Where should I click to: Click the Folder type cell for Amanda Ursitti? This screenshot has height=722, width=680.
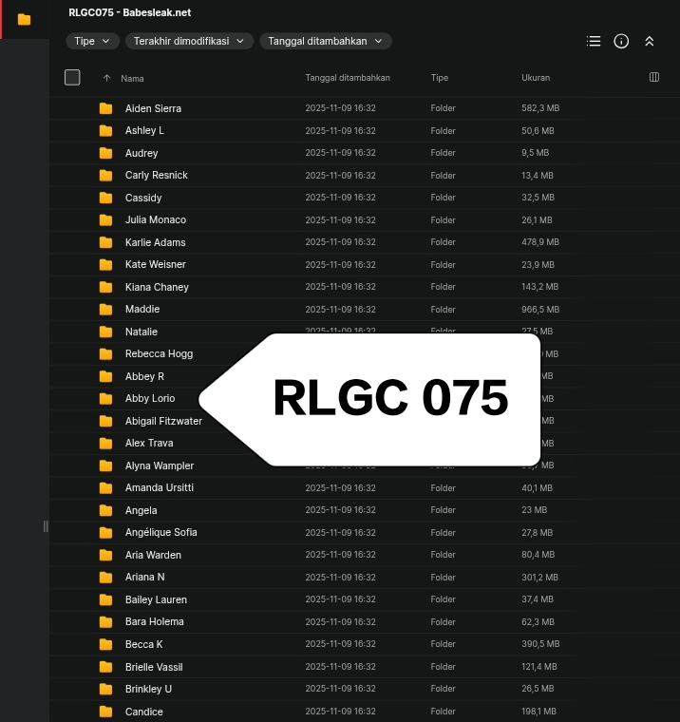(443, 487)
